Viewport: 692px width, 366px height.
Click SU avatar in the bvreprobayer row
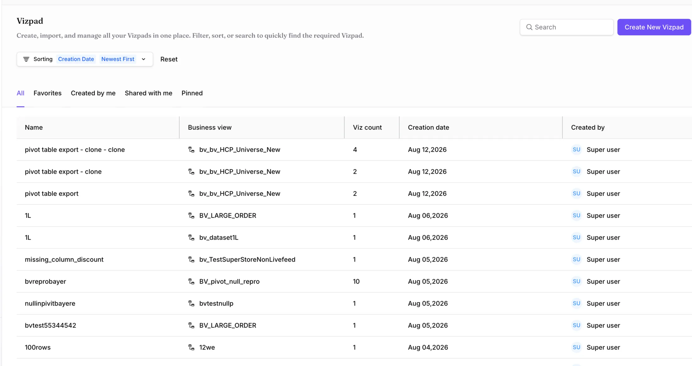coord(576,281)
